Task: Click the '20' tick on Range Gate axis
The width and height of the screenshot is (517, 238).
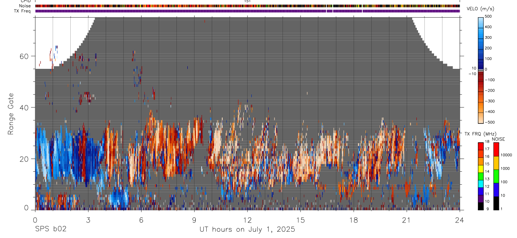Action: [x=24, y=159]
